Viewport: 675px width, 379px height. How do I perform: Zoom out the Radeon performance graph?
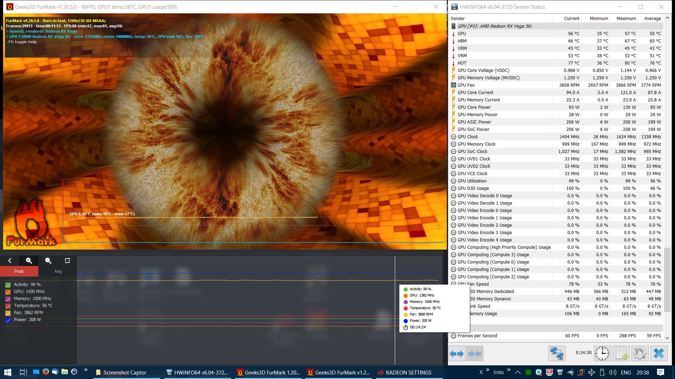(x=48, y=260)
